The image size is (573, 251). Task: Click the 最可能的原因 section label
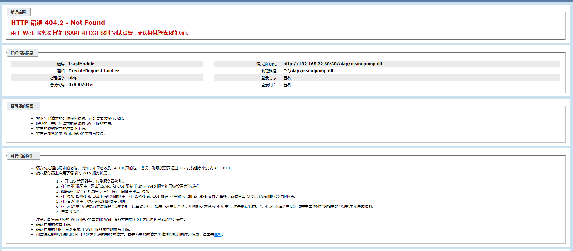[x=23, y=106]
